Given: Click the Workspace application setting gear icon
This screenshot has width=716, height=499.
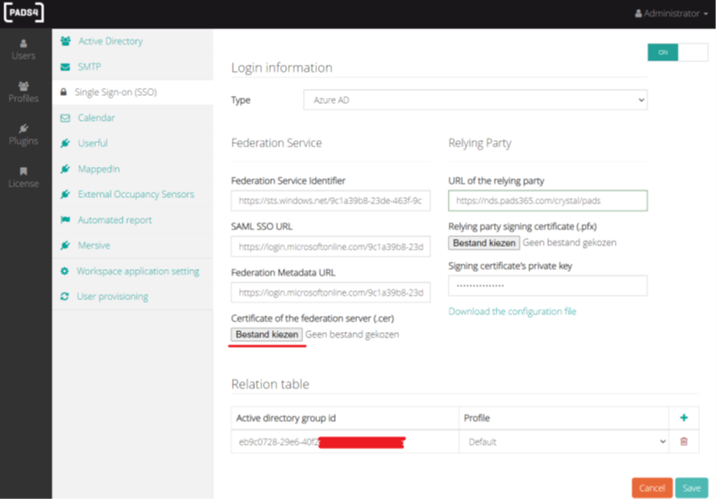Looking at the screenshot, I should pyautogui.click(x=64, y=271).
